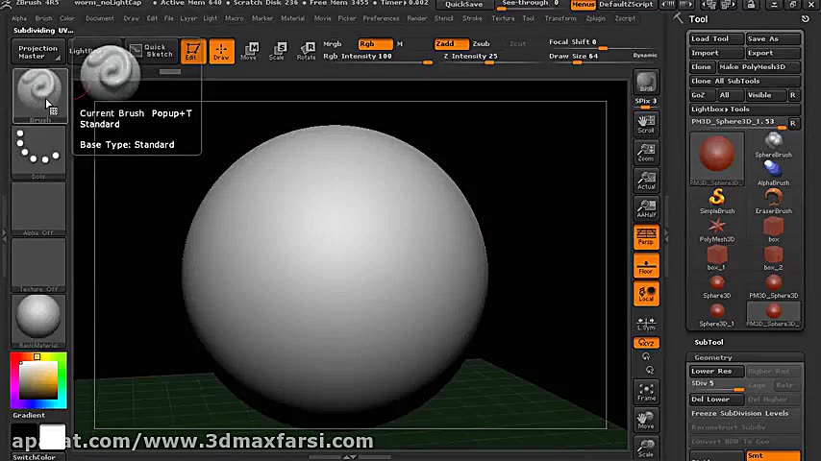Select the Edit mode button
821x461 pixels.
coord(192,51)
